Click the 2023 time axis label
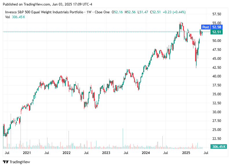Image resolution: width=231 pixels, height=167 pixels. (106, 153)
